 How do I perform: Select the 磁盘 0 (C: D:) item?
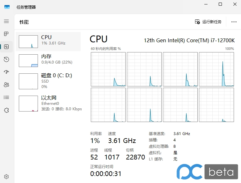[48, 81]
